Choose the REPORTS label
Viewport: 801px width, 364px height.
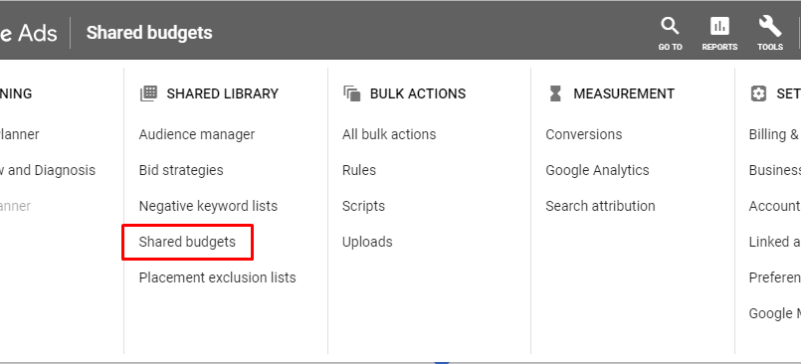pos(719,47)
